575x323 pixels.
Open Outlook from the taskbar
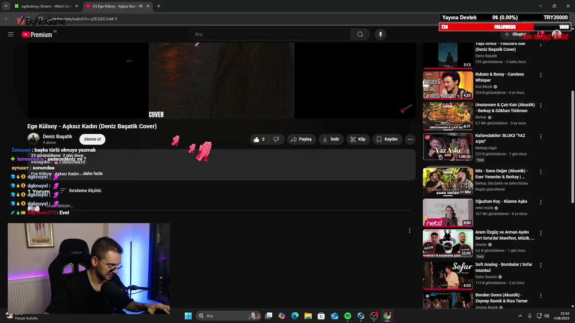(x=334, y=316)
